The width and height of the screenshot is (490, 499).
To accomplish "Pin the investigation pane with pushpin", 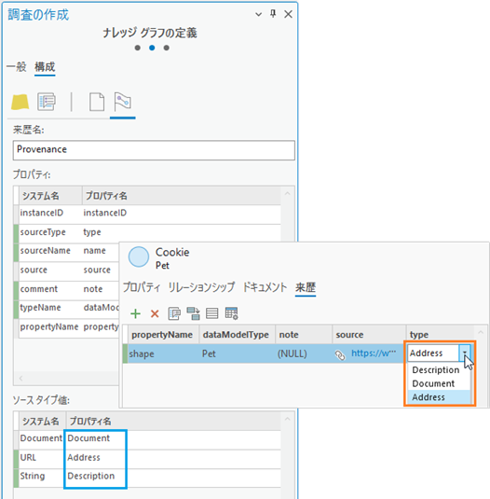I will click(273, 14).
